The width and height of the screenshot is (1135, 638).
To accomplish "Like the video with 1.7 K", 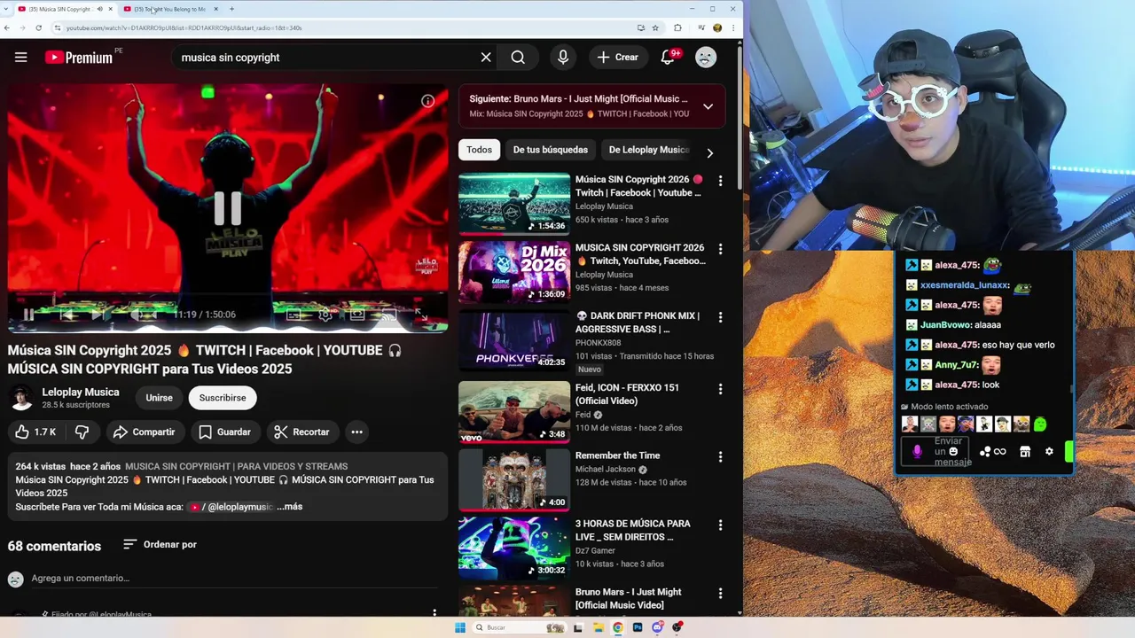I will (36, 432).
